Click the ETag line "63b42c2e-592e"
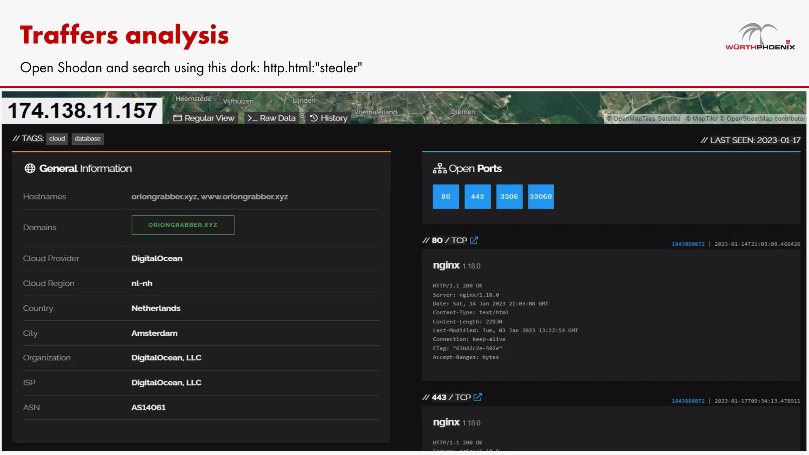Screen dimensions: 809x455 pyautogui.click(x=467, y=348)
